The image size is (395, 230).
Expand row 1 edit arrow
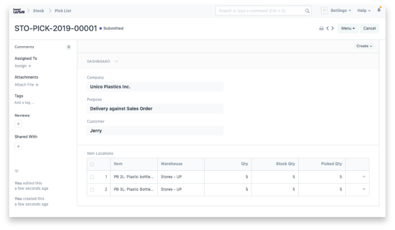[364, 177]
